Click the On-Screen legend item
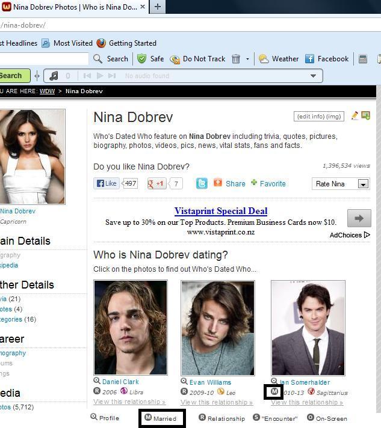 point(327,418)
